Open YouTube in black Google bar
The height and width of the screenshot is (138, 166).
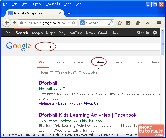tap(76, 33)
